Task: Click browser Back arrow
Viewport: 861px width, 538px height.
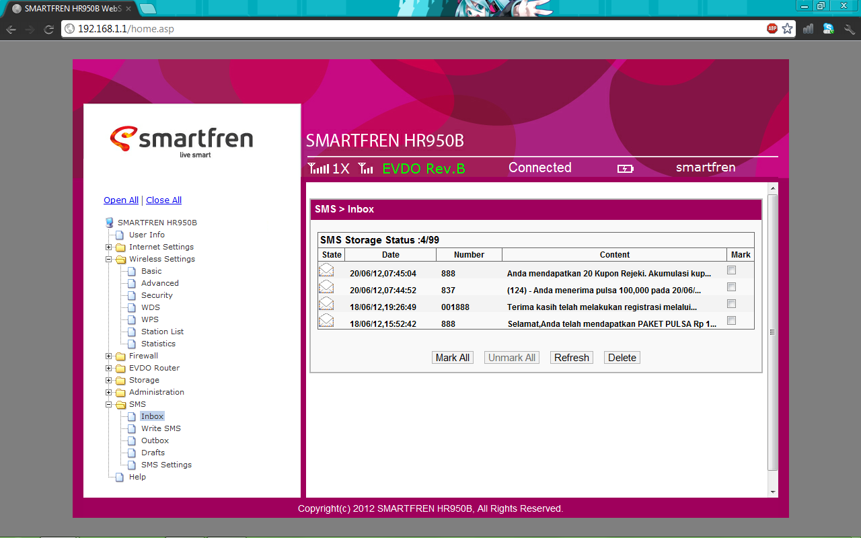Action: pyautogui.click(x=11, y=29)
